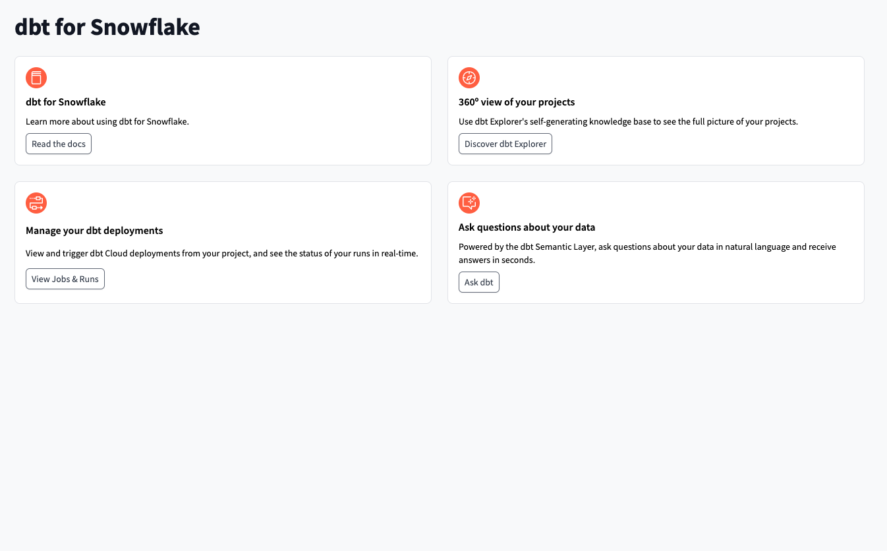Click the page heading dbt for Snowflake
887x551 pixels.
(107, 27)
